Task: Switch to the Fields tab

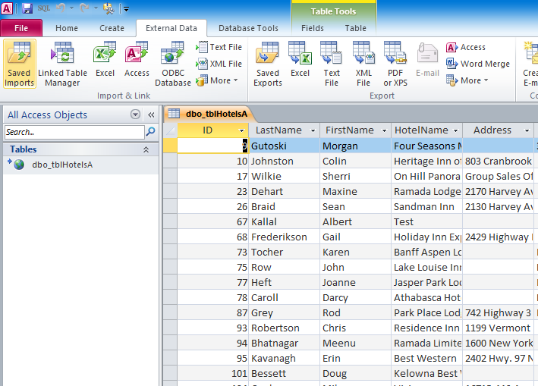Action: click(313, 28)
